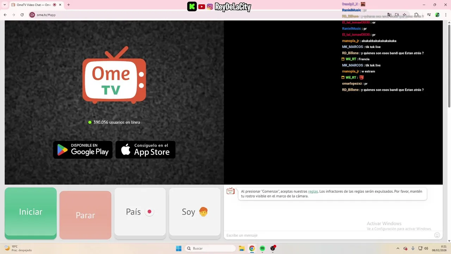The image size is (451, 254).
Task: Close the OmeTV Video Chat tab
Action: pyautogui.click(x=60, y=5)
